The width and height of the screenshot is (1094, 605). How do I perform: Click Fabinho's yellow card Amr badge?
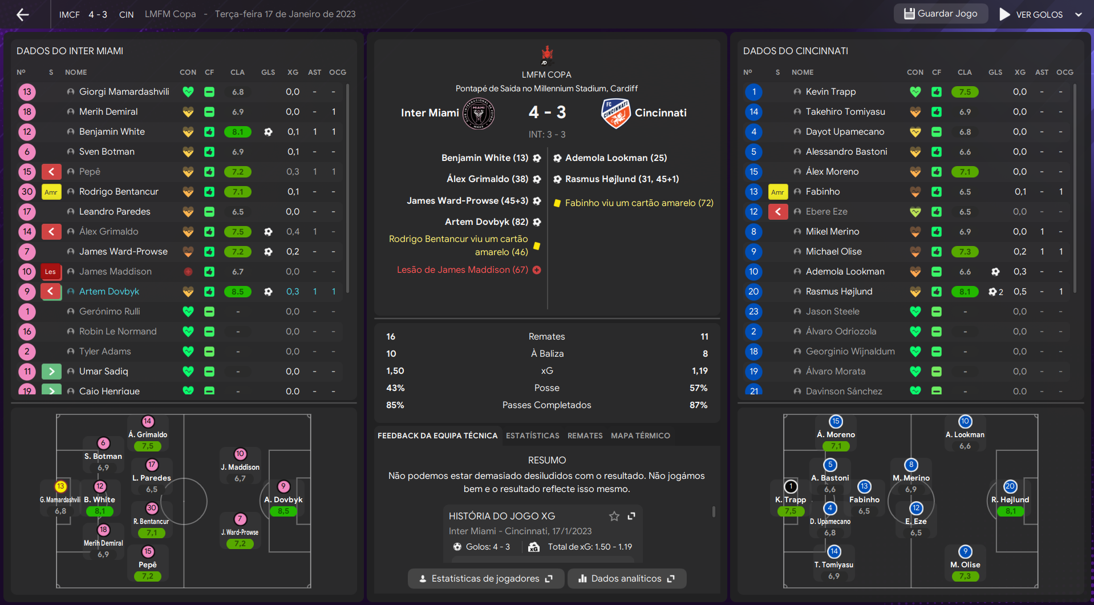click(778, 192)
